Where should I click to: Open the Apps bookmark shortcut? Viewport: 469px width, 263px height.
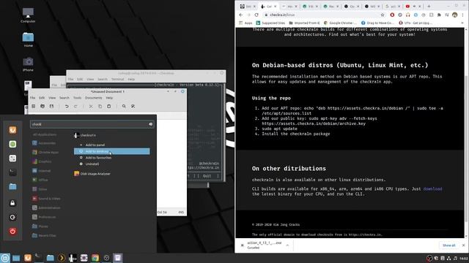(245, 23)
